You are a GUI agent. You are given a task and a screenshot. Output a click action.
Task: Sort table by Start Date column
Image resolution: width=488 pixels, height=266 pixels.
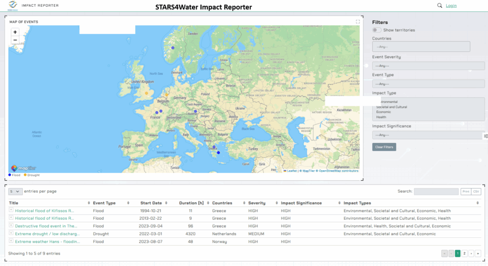click(x=152, y=203)
